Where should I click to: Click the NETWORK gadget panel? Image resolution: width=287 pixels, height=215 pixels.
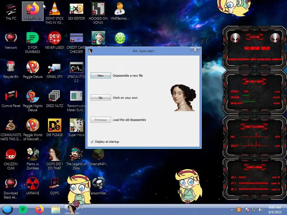pos(254,137)
